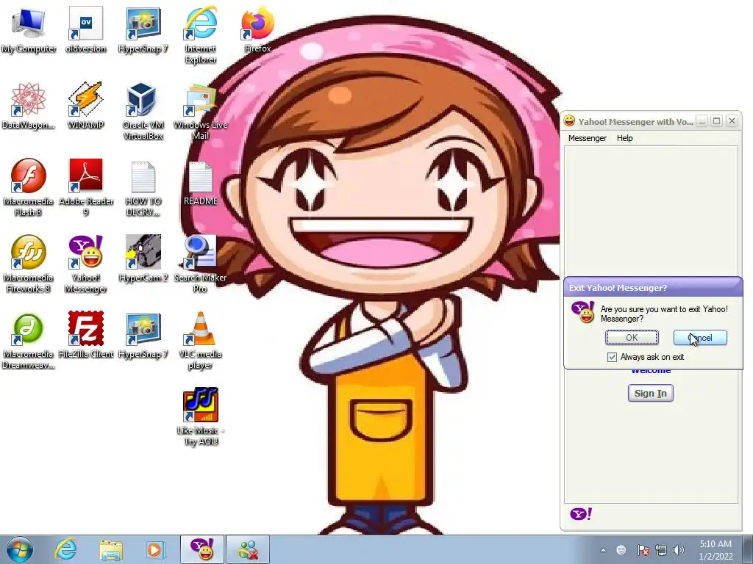Open the clock showing 5:10 AM
The width and height of the screenshot is (753, 564).
click(x=715, y=550)
